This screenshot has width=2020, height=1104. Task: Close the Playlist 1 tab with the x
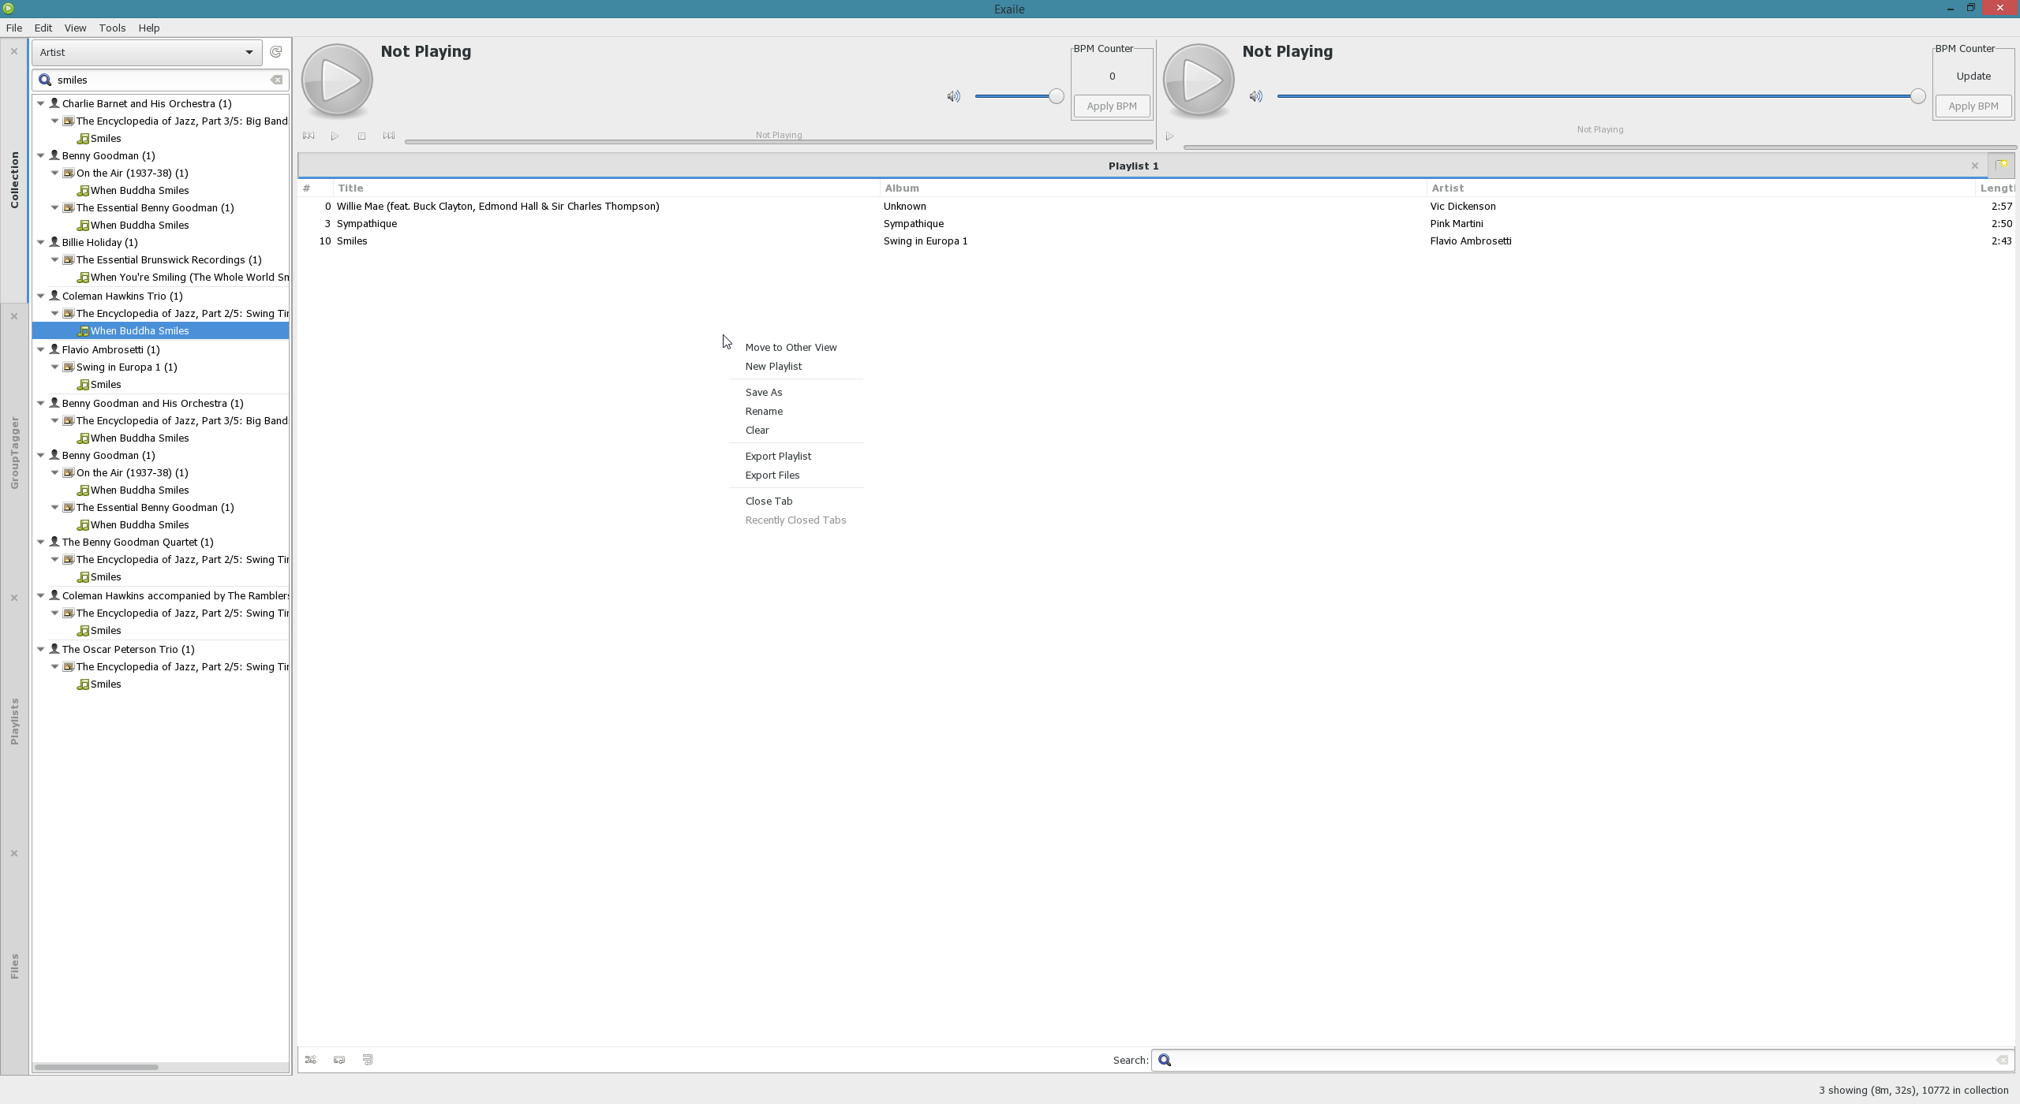click(1975, 166)
